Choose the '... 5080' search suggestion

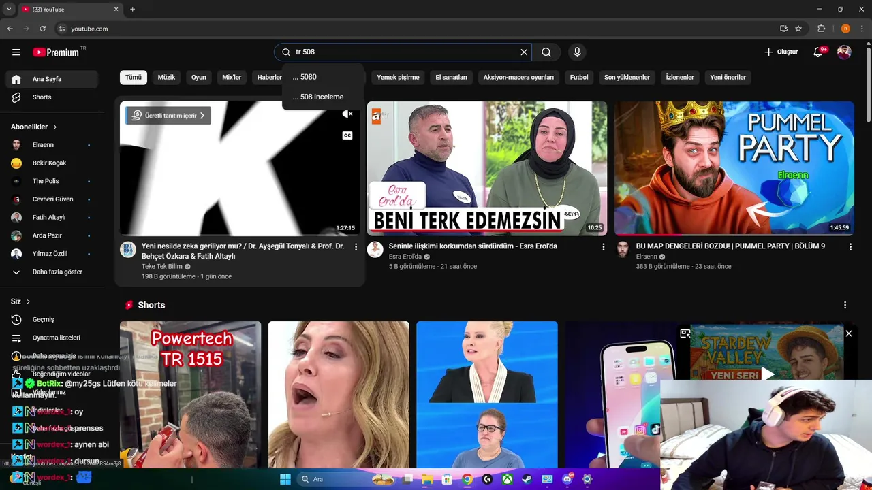(323, 77)
